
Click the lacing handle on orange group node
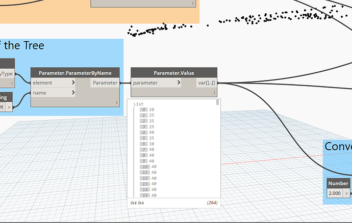coord(193,3)
